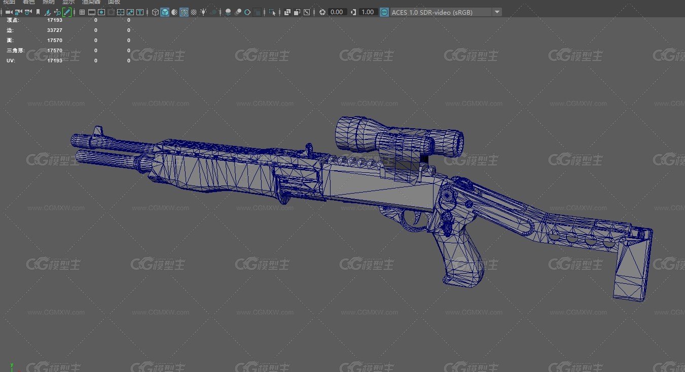Click the camera Bookmarks icon
685x372 pixels.
point(38,12)
